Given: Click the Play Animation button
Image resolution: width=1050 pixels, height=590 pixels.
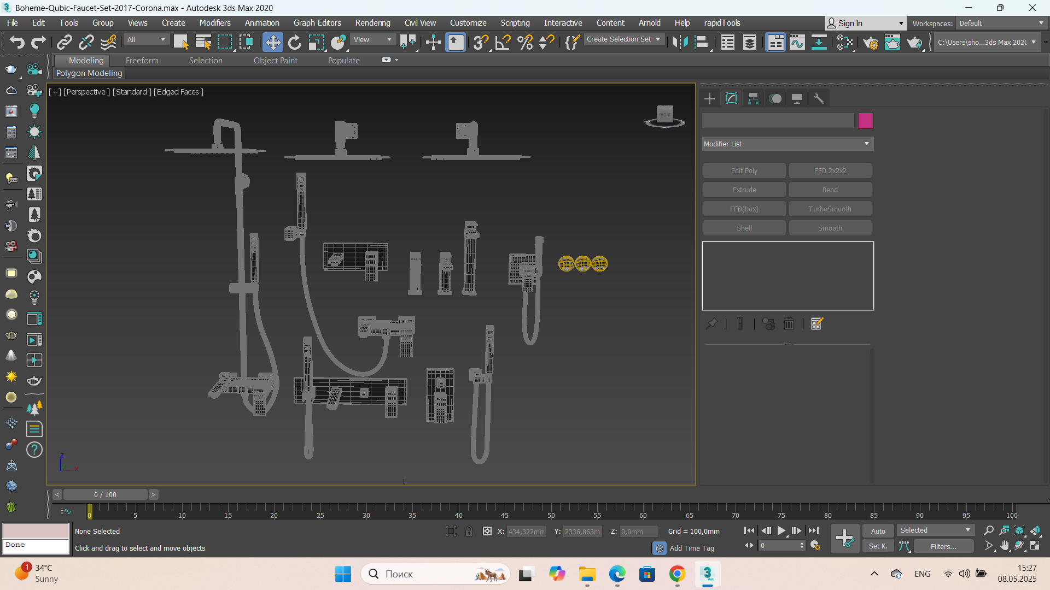Looking at the screenshot, I should pos(781,530).
